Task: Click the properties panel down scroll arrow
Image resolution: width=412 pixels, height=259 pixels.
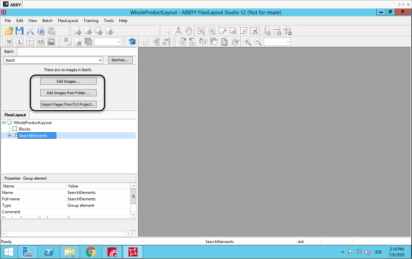Action: click(133, 215)
